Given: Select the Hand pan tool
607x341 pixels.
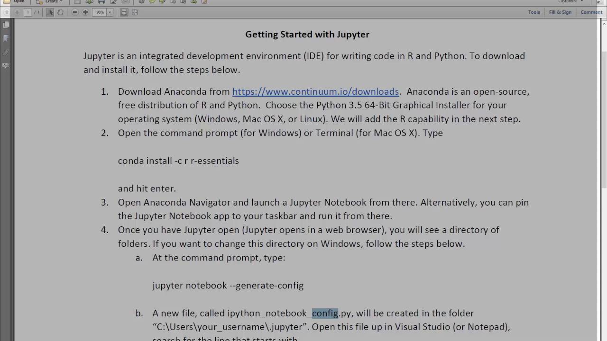Looking at the screenshot, I should coord(60,12).
